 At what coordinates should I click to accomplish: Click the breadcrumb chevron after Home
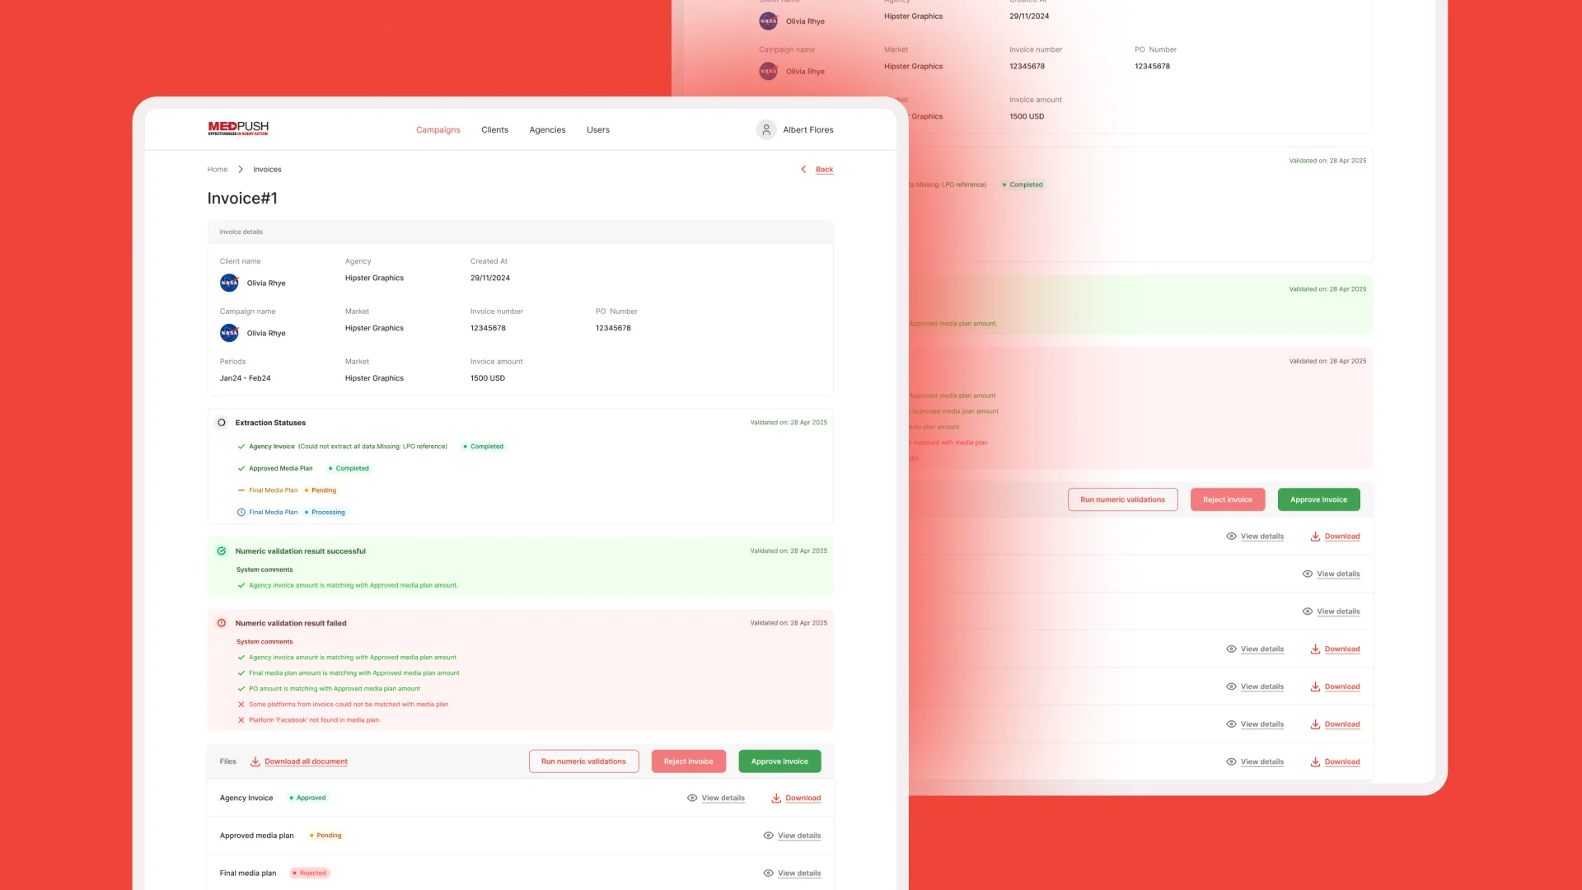(241, 169)
